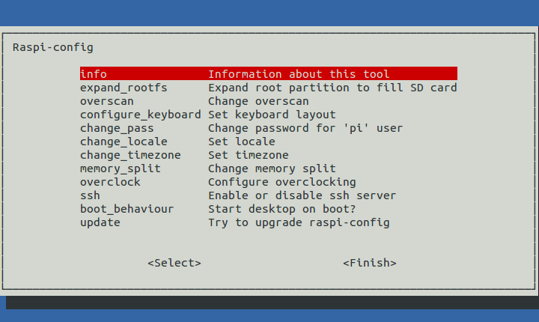This screenshot has height=322, width=539.
Task: Open change_pass to change pi password
Action: pos(269,128)
